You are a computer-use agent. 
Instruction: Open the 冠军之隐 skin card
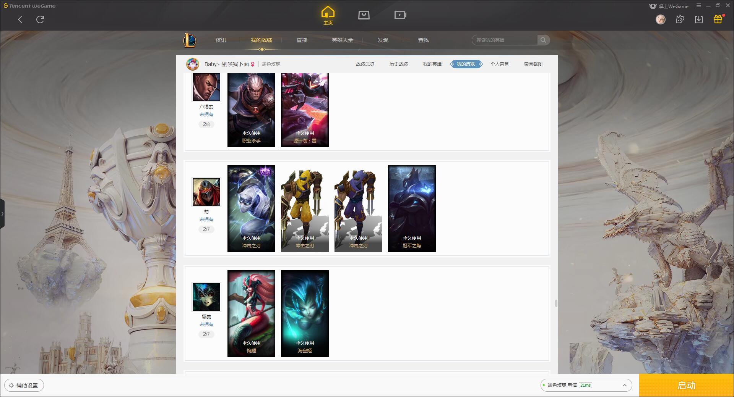pyautogui.click(x=412, y=208)
